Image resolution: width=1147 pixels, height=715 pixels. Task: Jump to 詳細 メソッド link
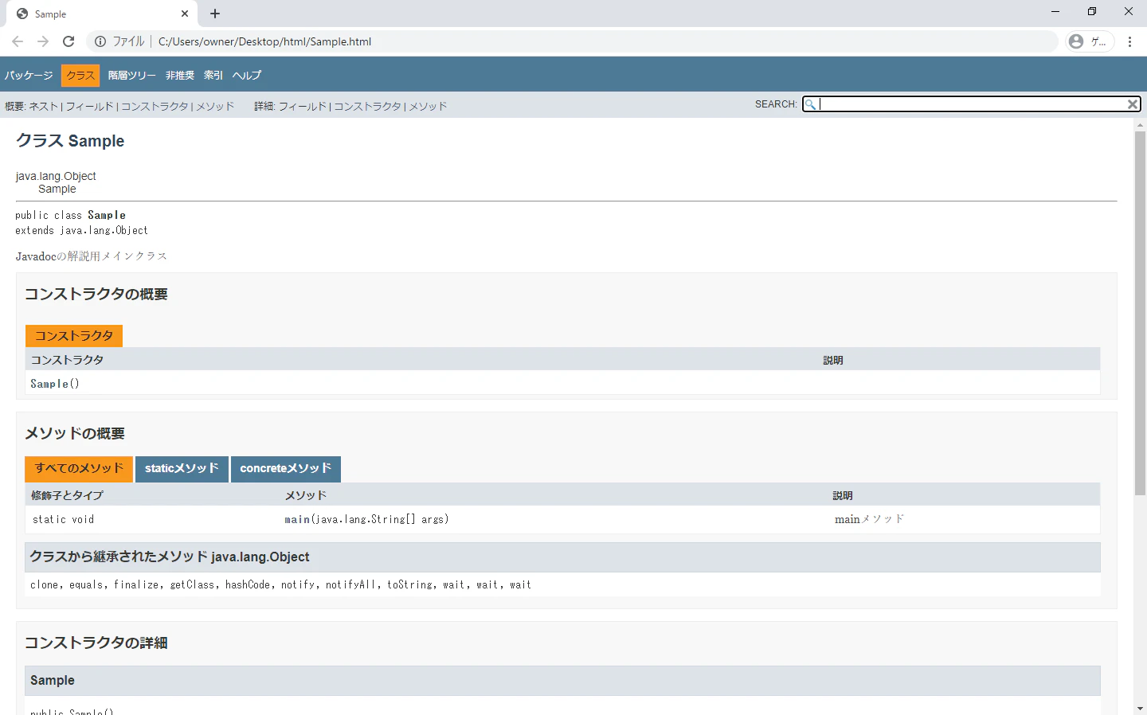tap(428, 106)
